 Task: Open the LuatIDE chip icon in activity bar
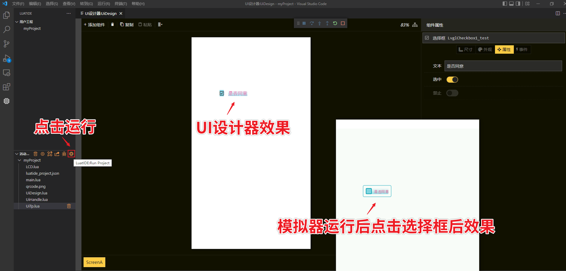[6, 101]
